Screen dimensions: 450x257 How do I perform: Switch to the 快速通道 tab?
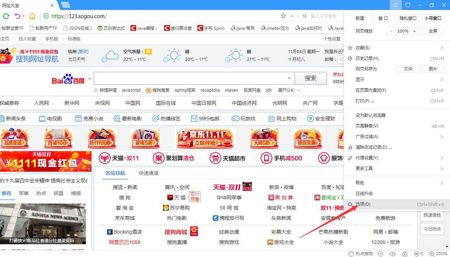pyautogui.click(x=149, y=173)
